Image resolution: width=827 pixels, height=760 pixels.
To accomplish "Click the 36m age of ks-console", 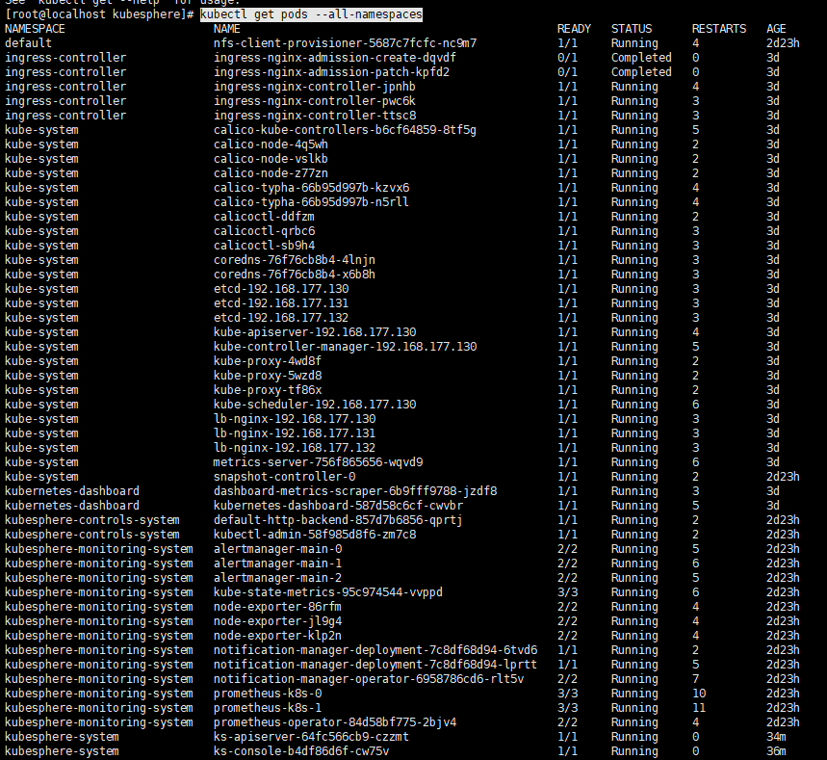I will [x=776, y=751].
